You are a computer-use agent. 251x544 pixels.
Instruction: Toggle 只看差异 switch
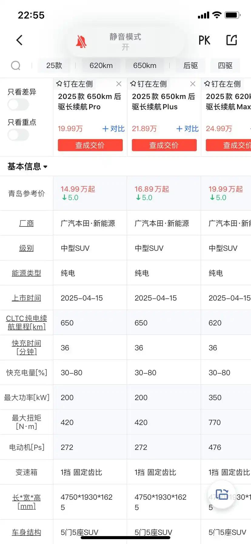click(x=18, y=105)
